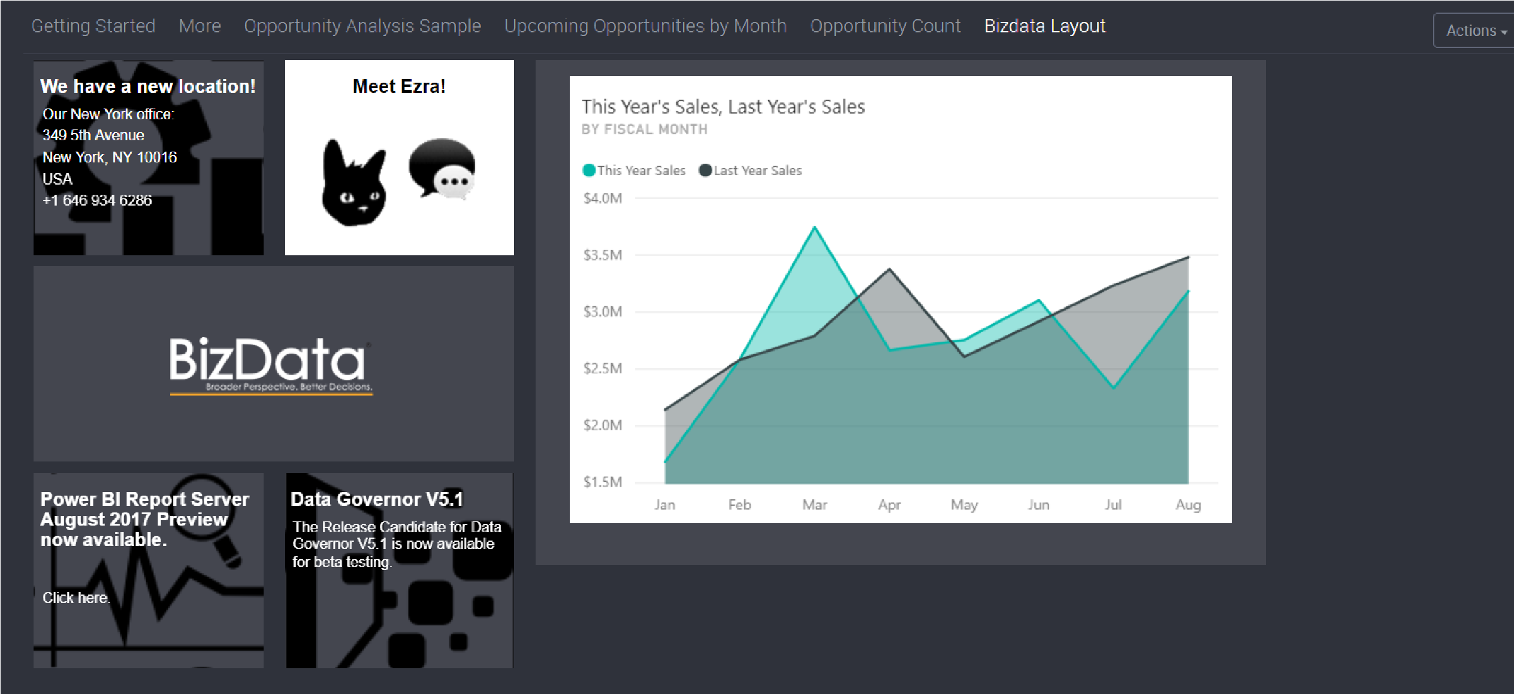Open the More tab
This screenshot has width=1514, height=694.
[200, 26]
